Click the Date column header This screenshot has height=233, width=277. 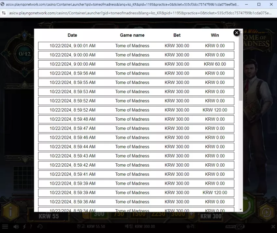[72, 35]
